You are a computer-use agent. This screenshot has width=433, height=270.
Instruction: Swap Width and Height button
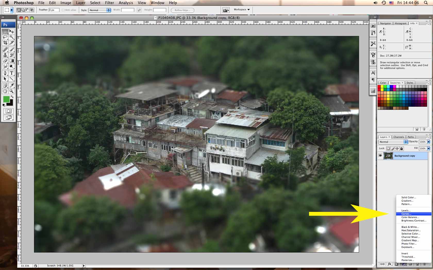(139, 10)
